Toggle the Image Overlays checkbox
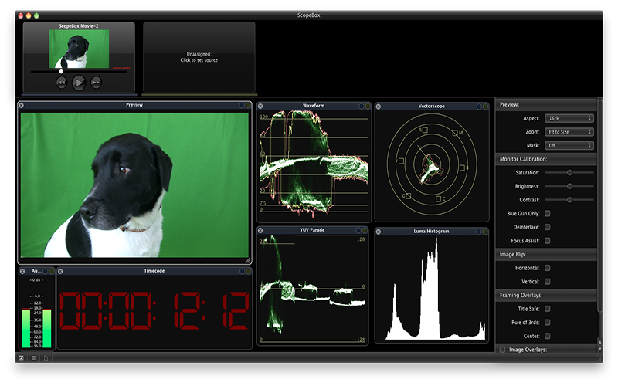 click(x=503, y=350)
